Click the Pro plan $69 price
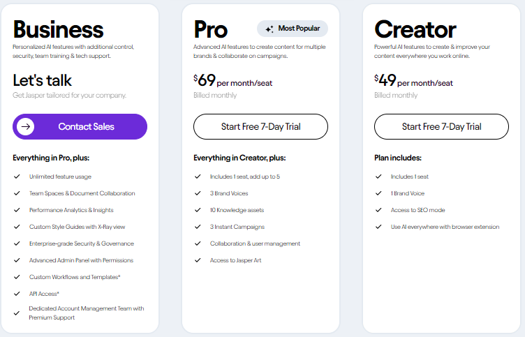Viewport: 525px width, 337px height. coord(207,81)
